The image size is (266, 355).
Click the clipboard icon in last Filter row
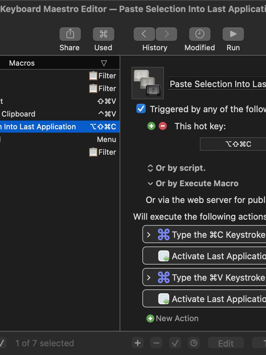point(93,152)
